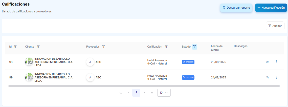Go to the previous page arrow
Image resolution: width=288 pixels, height=107 pixels.
(x=128, y=93)
